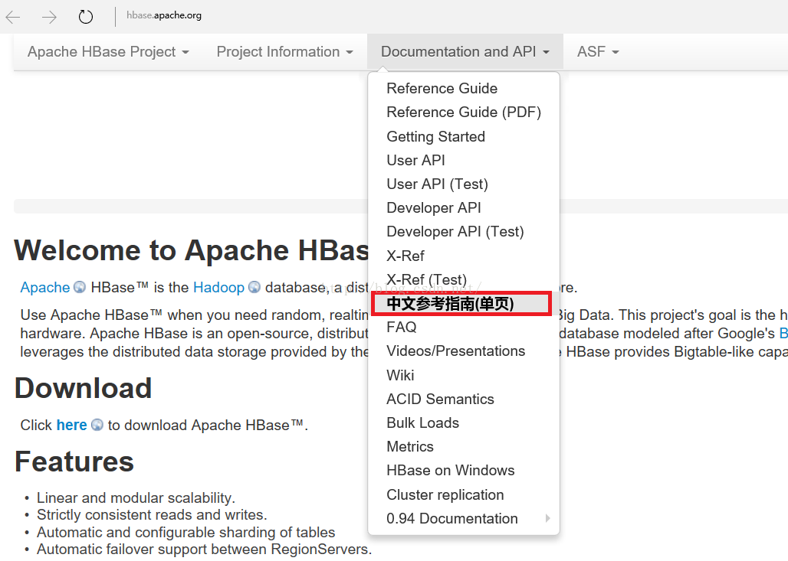Choose Cluster replication from the menu
This screenshot has height=561, width=788.
pos(445,494)
